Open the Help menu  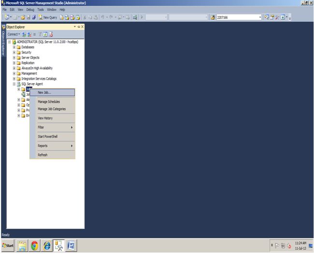[62, 10]
